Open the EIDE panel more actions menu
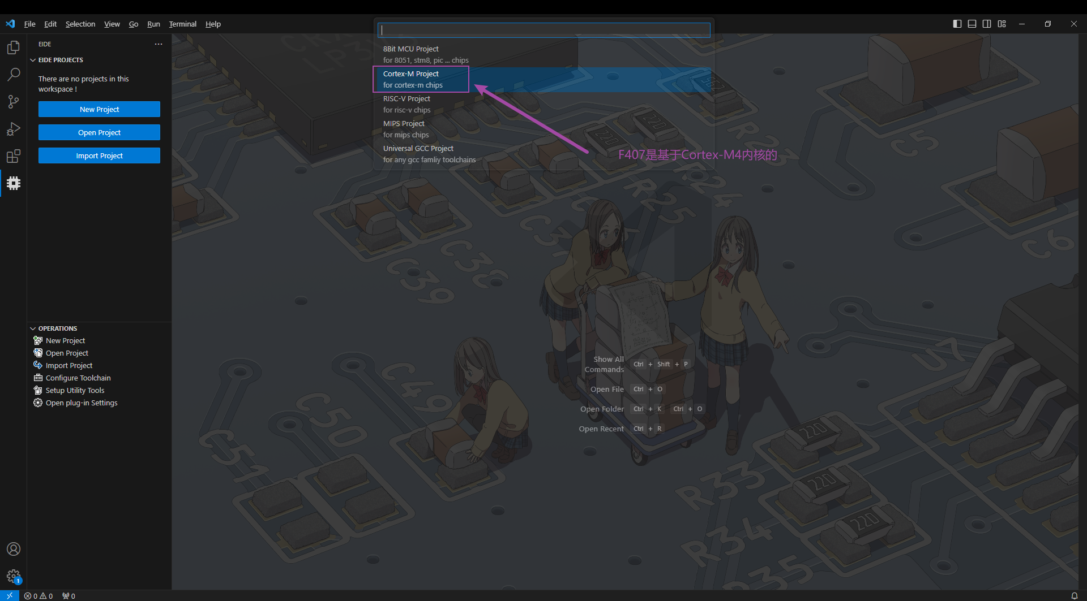The image size is (1087, 601). click(159, 44)
